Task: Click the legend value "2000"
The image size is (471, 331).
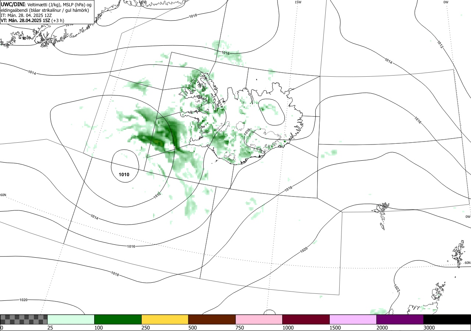Action: [x=382, y=328]
